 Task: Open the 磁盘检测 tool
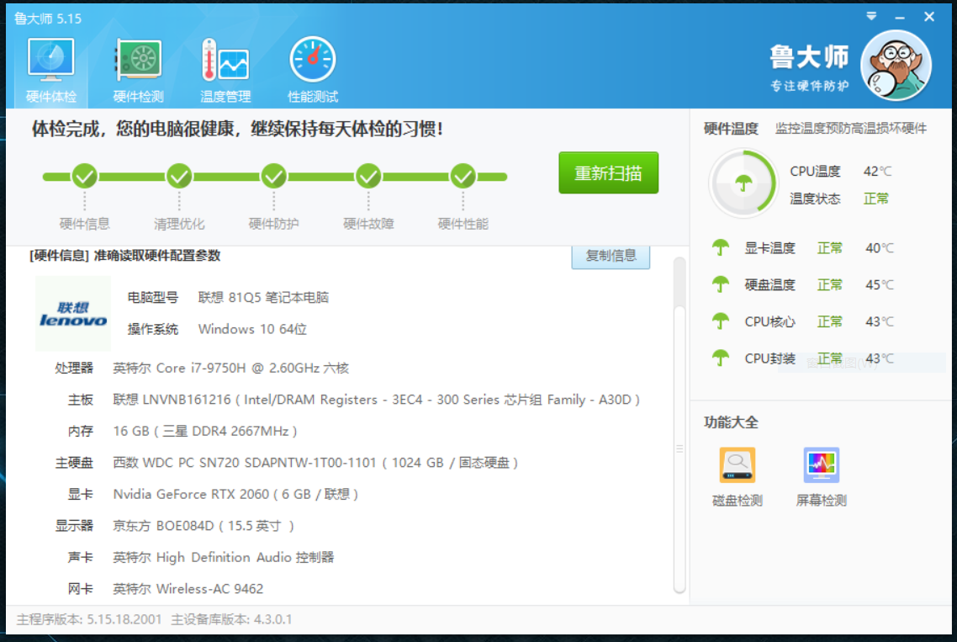coord(738,477)
